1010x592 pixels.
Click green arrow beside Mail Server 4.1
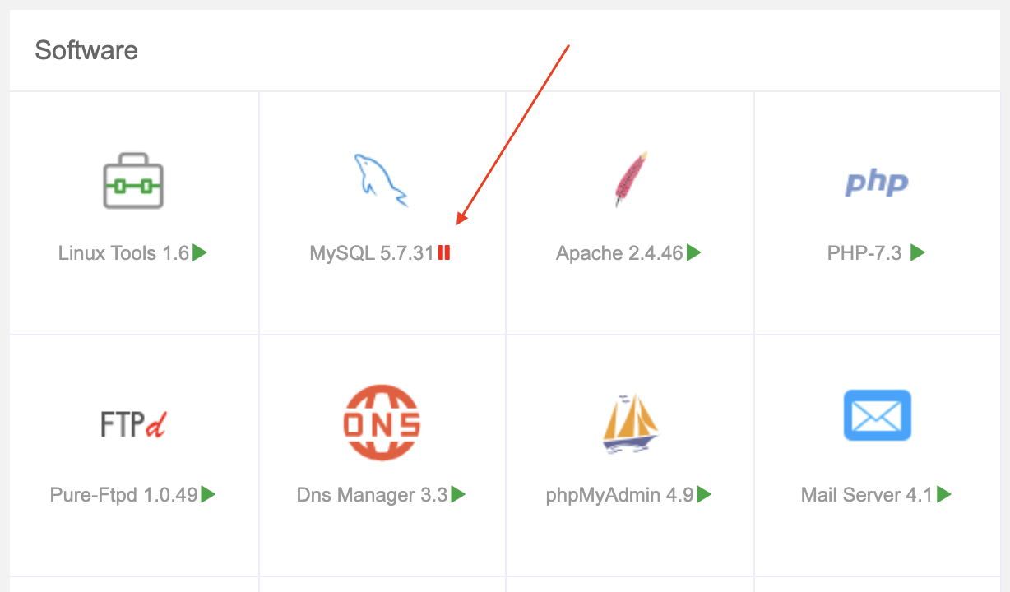pyautogui.click(x=944, y=494)
